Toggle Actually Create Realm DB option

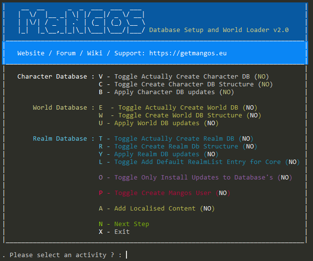(176, 138)
